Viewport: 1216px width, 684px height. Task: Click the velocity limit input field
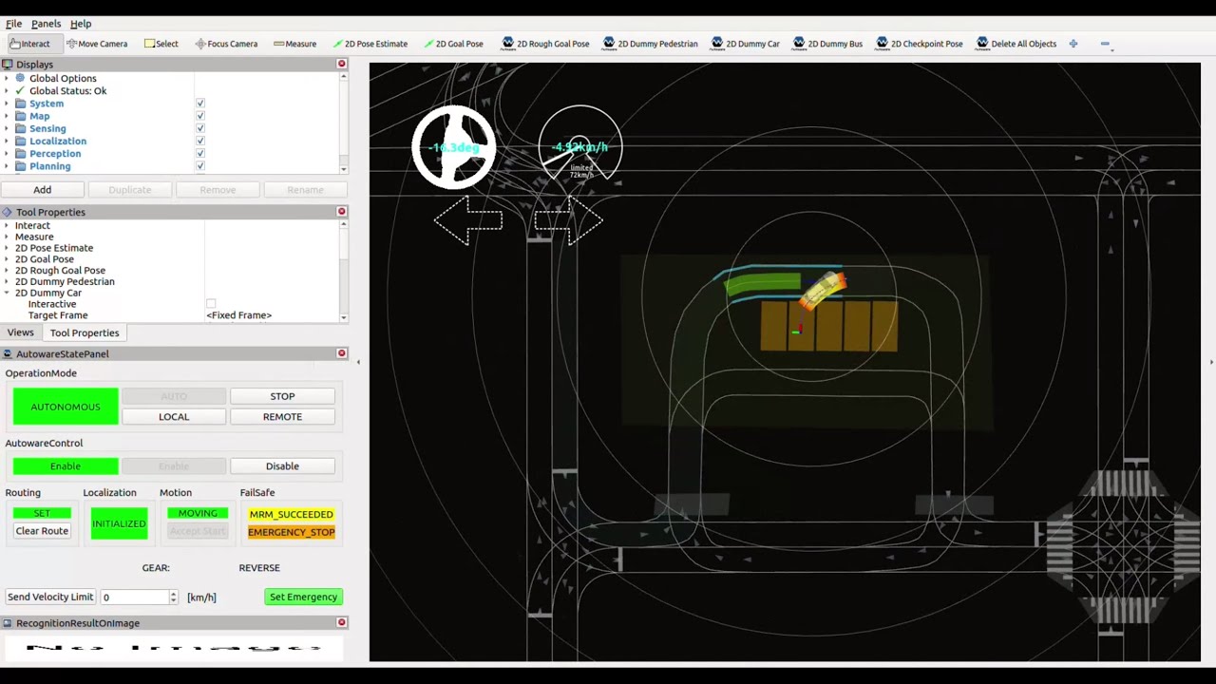click(x=134, y=597)
